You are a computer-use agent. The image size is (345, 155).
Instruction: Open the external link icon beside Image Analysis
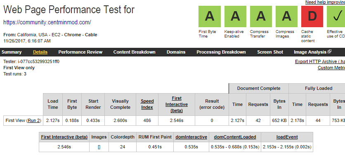pos(329,52)
